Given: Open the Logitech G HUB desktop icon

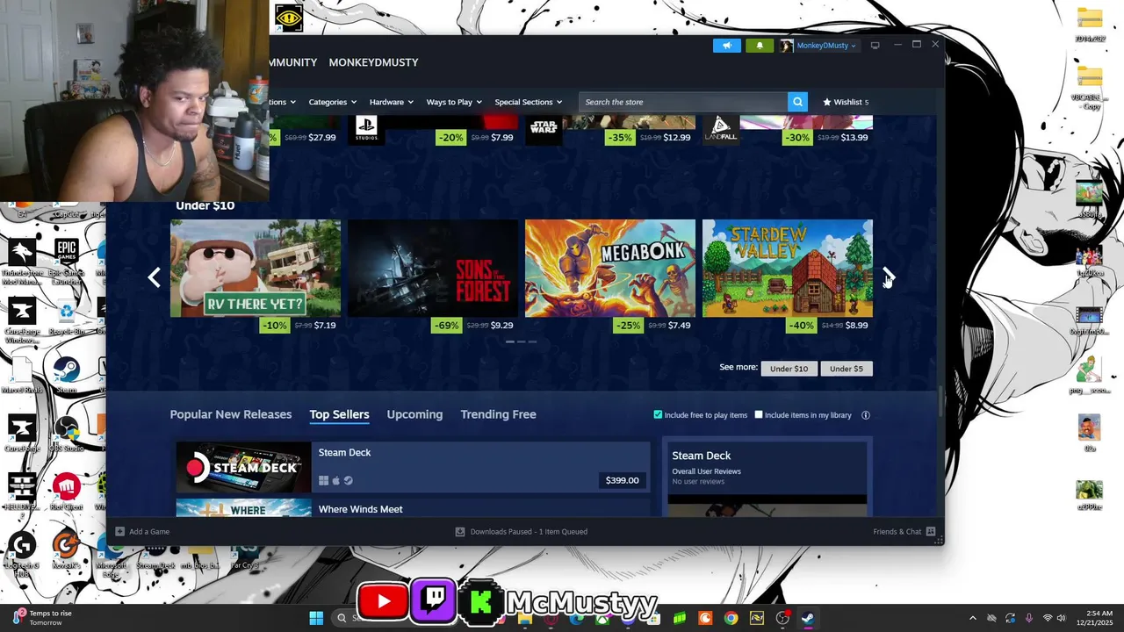Looking at the screenshot, I should click(22, 553).
